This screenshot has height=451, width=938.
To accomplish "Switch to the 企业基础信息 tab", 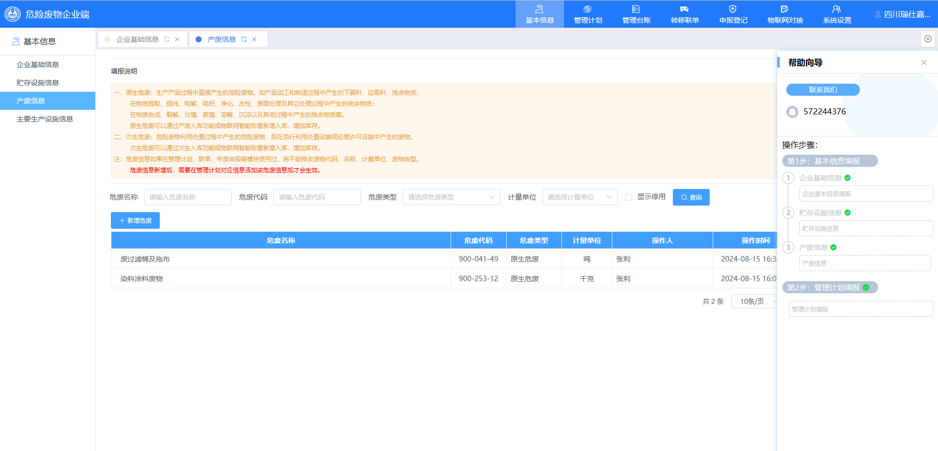I will pyautogui.click(x=137, y=39).
